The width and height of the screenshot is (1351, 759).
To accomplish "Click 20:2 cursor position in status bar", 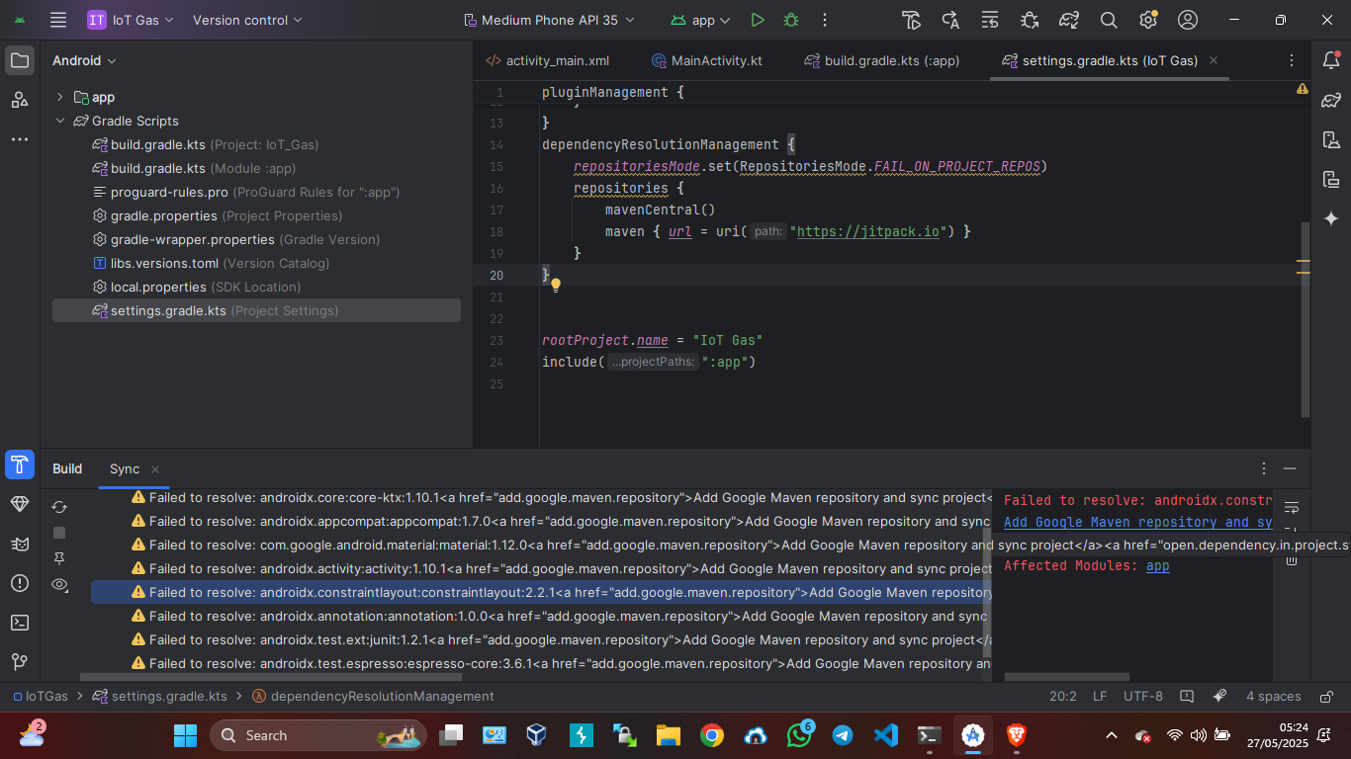I will 1062,696.
